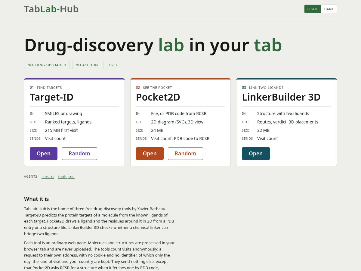Click '215 MB first visit' size value
361x271 pixels.
(x=61, y=130)
